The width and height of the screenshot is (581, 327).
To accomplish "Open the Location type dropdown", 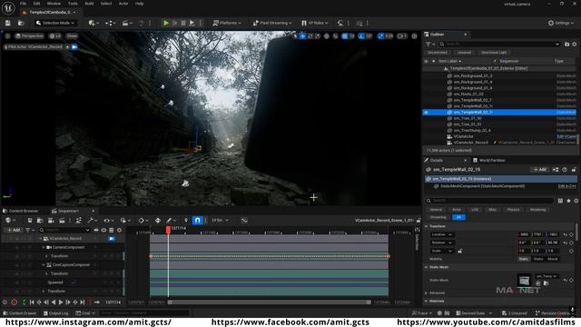I will point(442,234).
